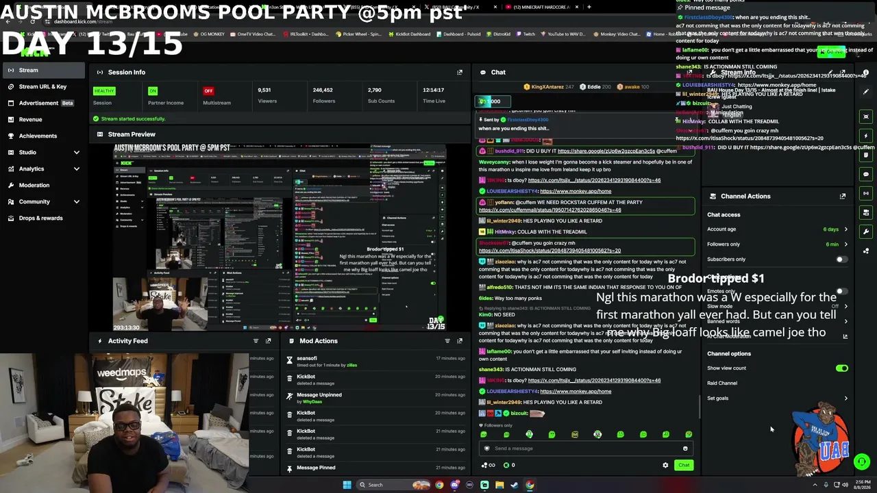Type in the Send a message field
This screenshot has height=493, width=877.
click(586, 448)
